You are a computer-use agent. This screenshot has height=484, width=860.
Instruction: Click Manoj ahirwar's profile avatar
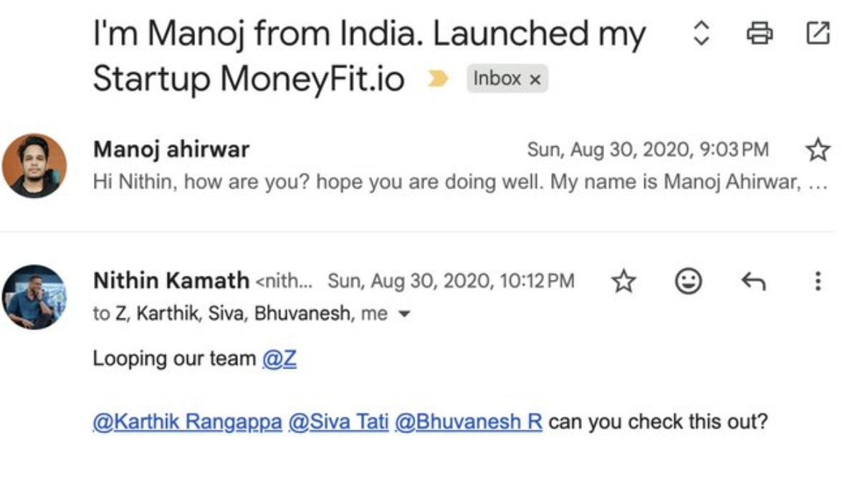(38, 166)
